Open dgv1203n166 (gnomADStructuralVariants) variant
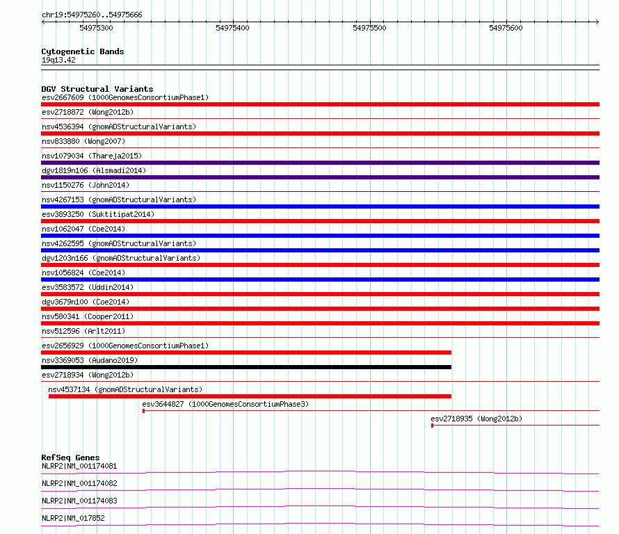The image size is (619, 534). coord(121,258)
